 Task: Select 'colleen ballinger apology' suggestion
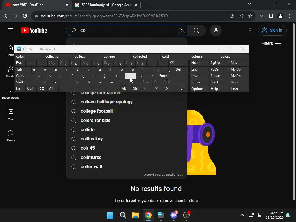[x=127, y=102]
